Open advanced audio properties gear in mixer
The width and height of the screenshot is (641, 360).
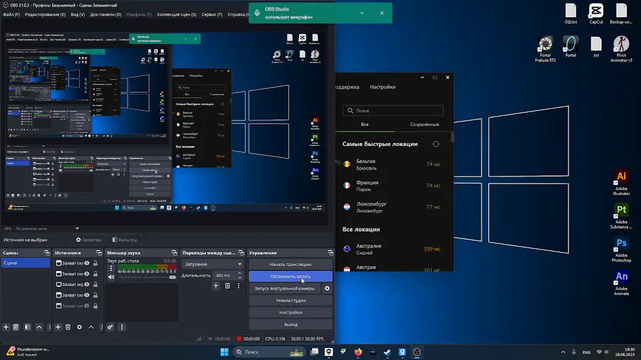click(110, 327)
